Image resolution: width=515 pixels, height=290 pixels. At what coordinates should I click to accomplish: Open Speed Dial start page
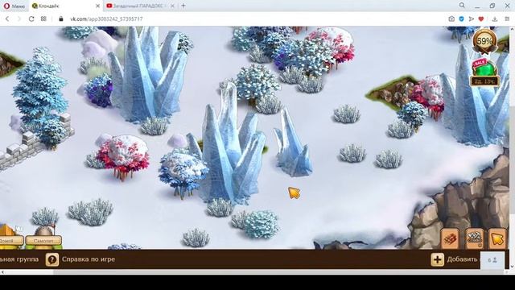(x=43, y=19)
